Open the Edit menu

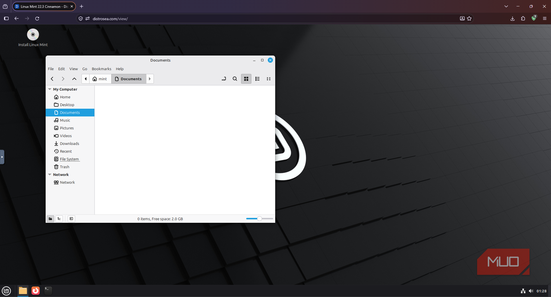pos(61,69)
